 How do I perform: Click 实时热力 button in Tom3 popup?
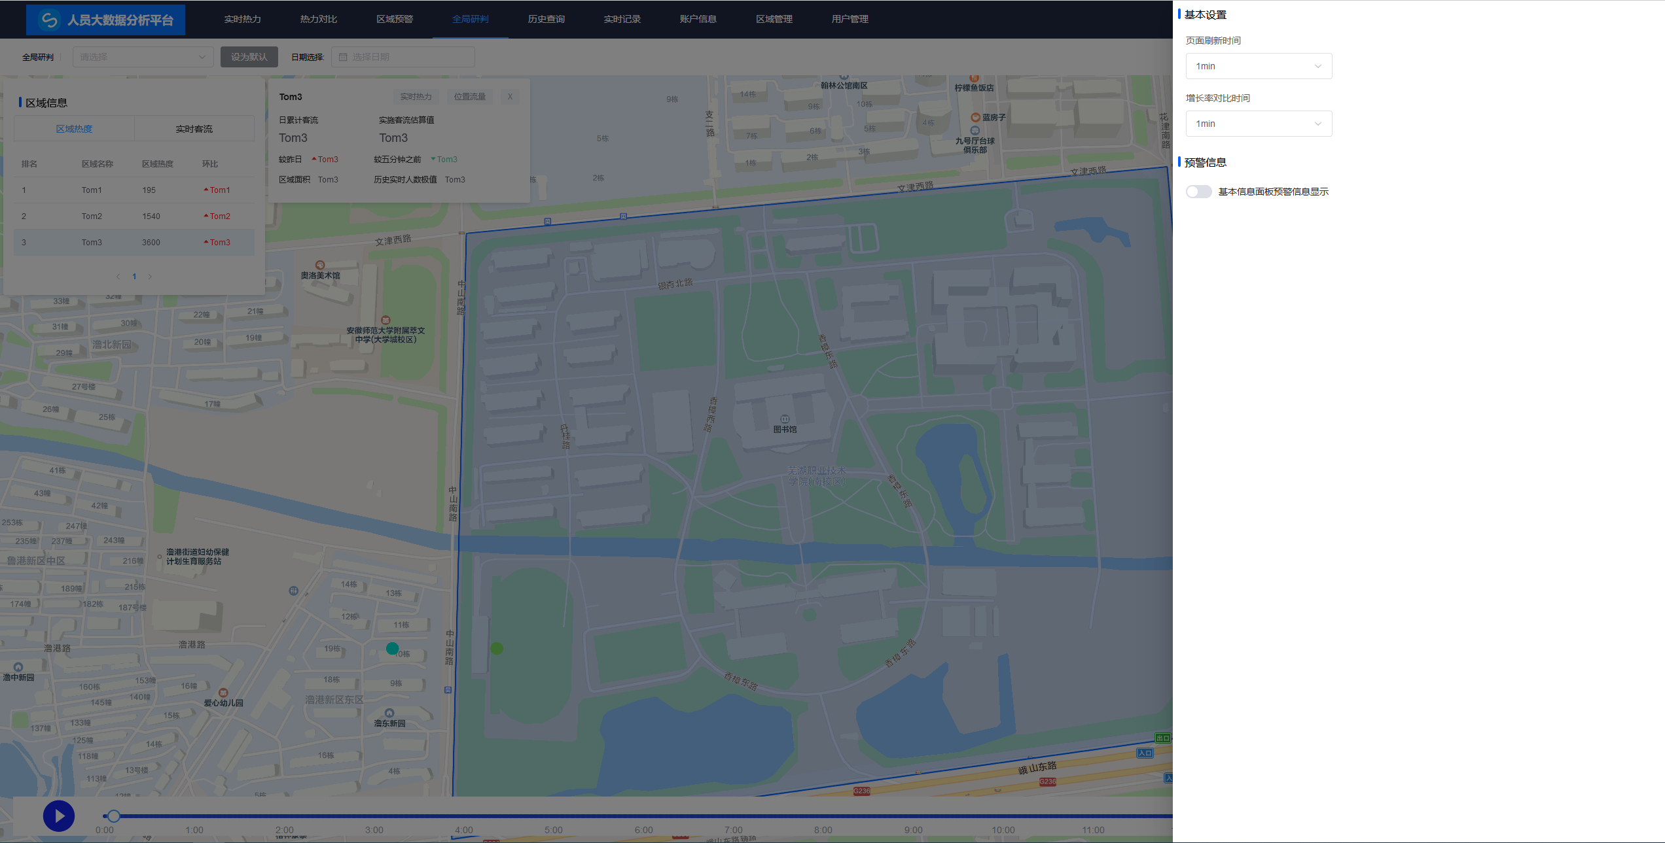point(416,97)
